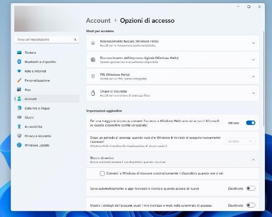Screen dimensions: 272x217
Task: Click the Blocco dinamico heading text
Action: [102, 158]
